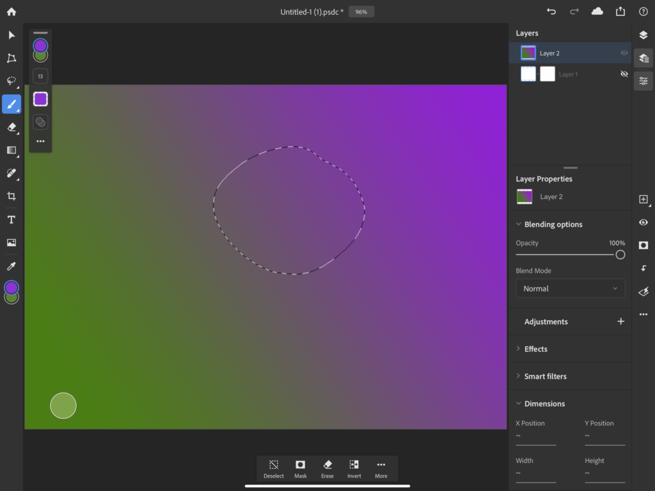Select the Gradient tool
This screenshot has height=491, width=655.
tap(10, 150)
